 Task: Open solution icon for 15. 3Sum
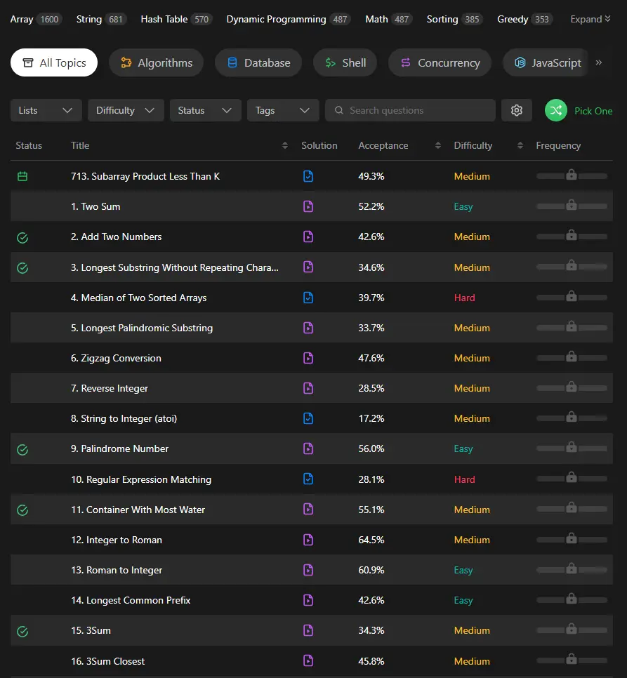[308, 630]
